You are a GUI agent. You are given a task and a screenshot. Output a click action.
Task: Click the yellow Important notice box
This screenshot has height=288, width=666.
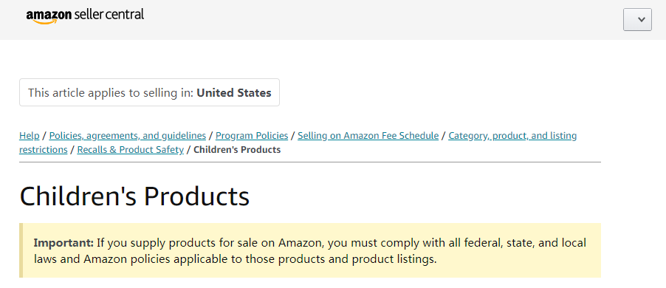tap(310, 250)
